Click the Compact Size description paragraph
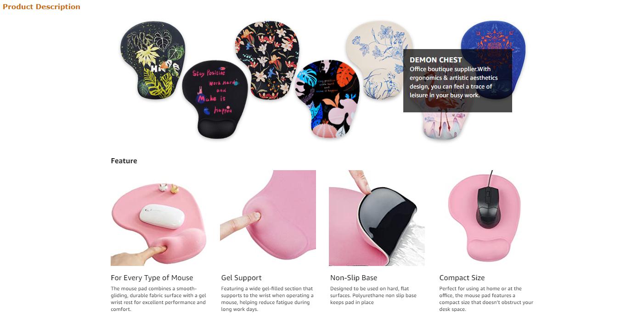 tap(486, 299)
